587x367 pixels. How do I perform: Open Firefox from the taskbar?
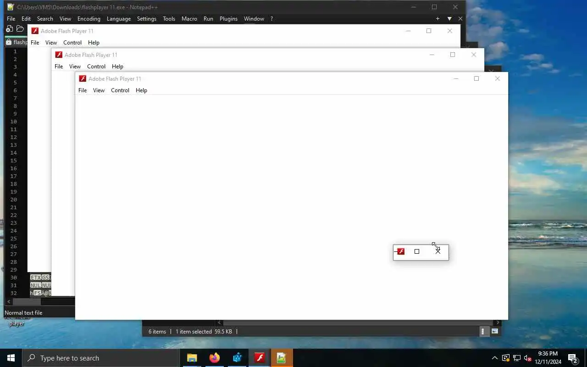pyautogui.click(x=214, y=358)
